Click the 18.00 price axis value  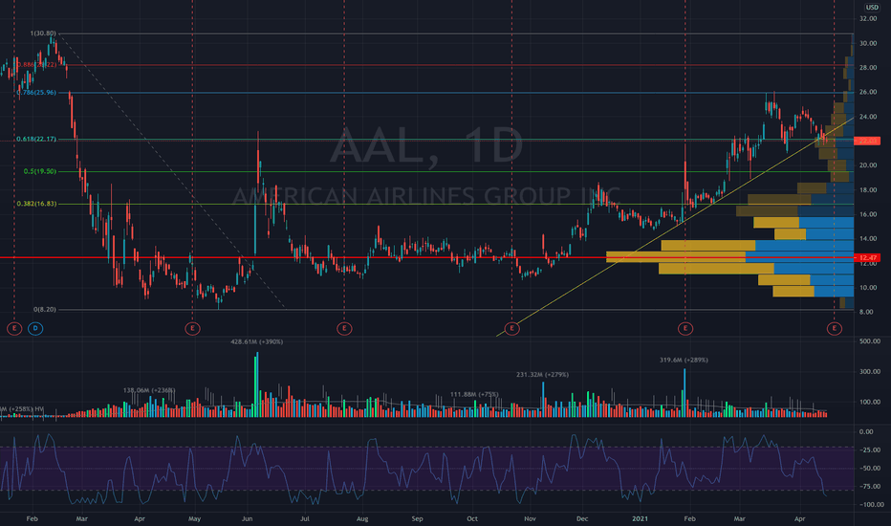(868, 190)
